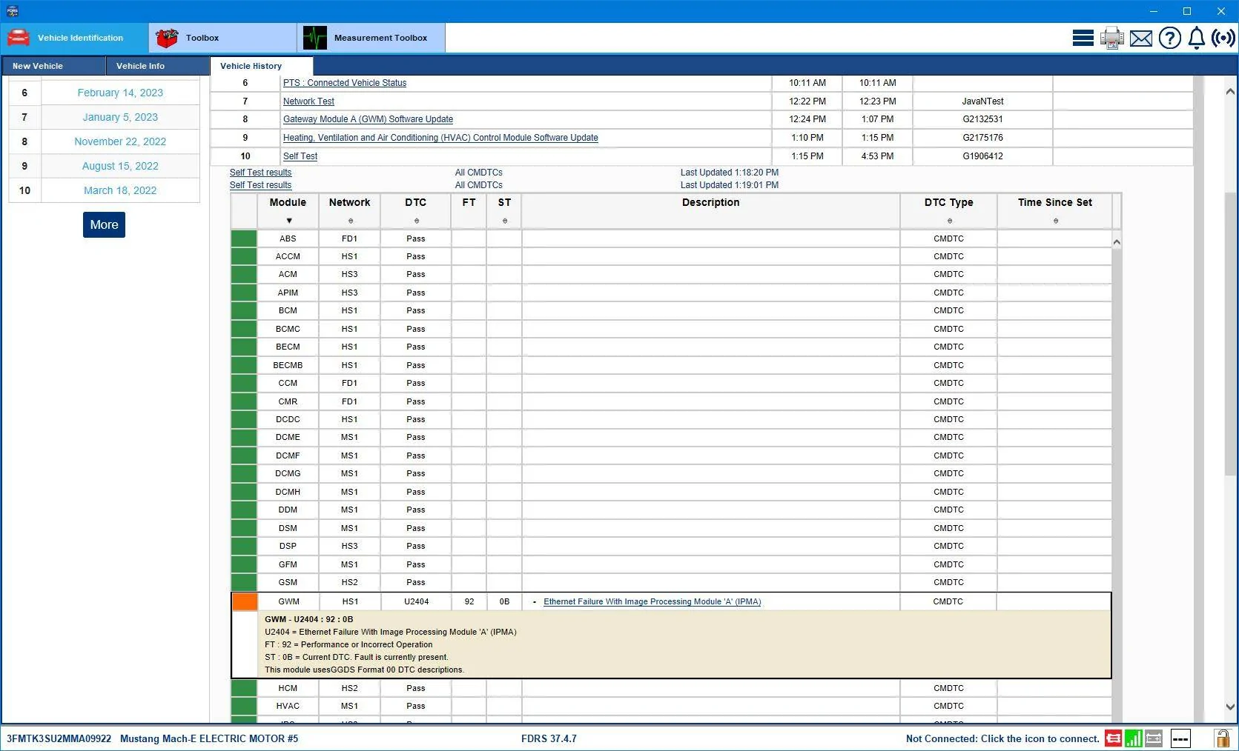Sort by ST column arrow
1239x751 pixels.
click(x=505, y=221)
